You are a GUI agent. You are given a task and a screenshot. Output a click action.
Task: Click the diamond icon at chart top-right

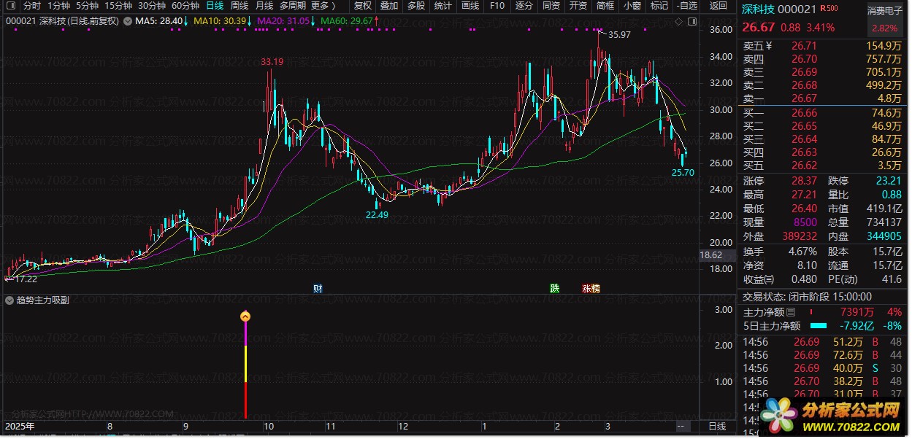coord(679,22)
